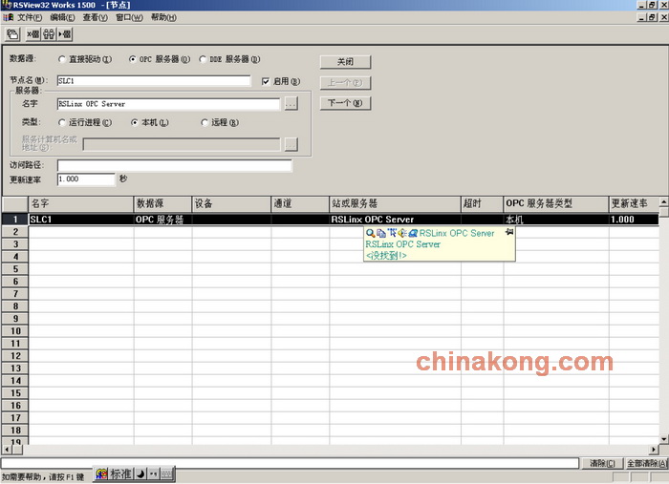Open the server name browse button
The width and height of the screenshot is (669, 484).
pyautogui.click(x=291, y=103)
